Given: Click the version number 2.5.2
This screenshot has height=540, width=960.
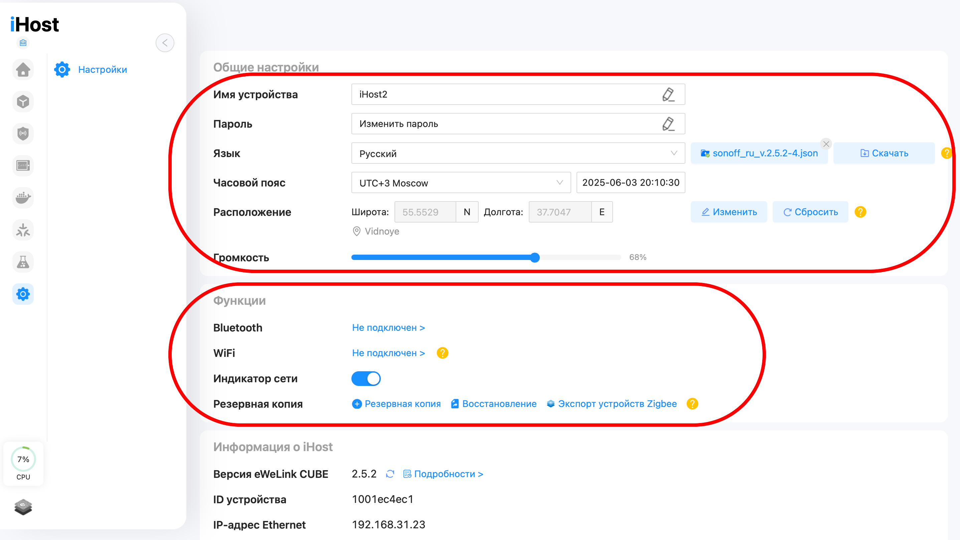Looking at the screenshot, I should (364, 474).
